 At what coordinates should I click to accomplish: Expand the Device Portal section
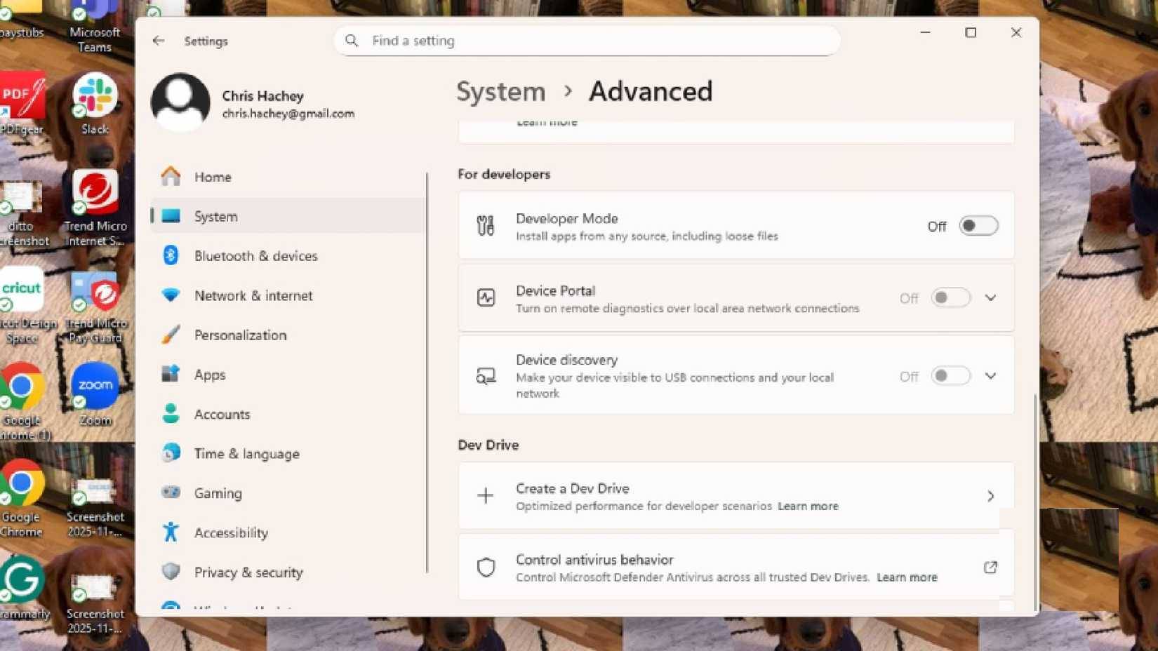[x=991, y=297]
